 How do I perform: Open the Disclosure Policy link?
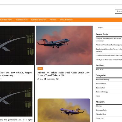click(102, 110)
